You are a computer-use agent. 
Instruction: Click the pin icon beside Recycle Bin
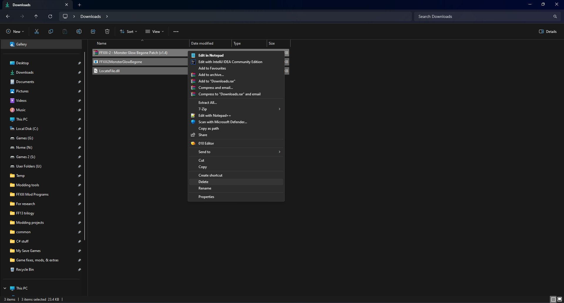79,270
